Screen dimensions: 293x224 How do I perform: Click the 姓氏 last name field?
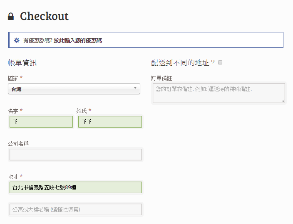click(x=109, y=122)
